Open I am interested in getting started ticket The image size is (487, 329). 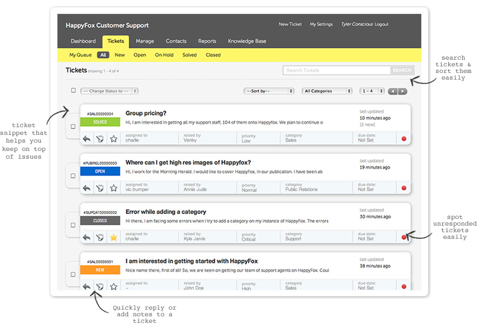tap(192, 261)
